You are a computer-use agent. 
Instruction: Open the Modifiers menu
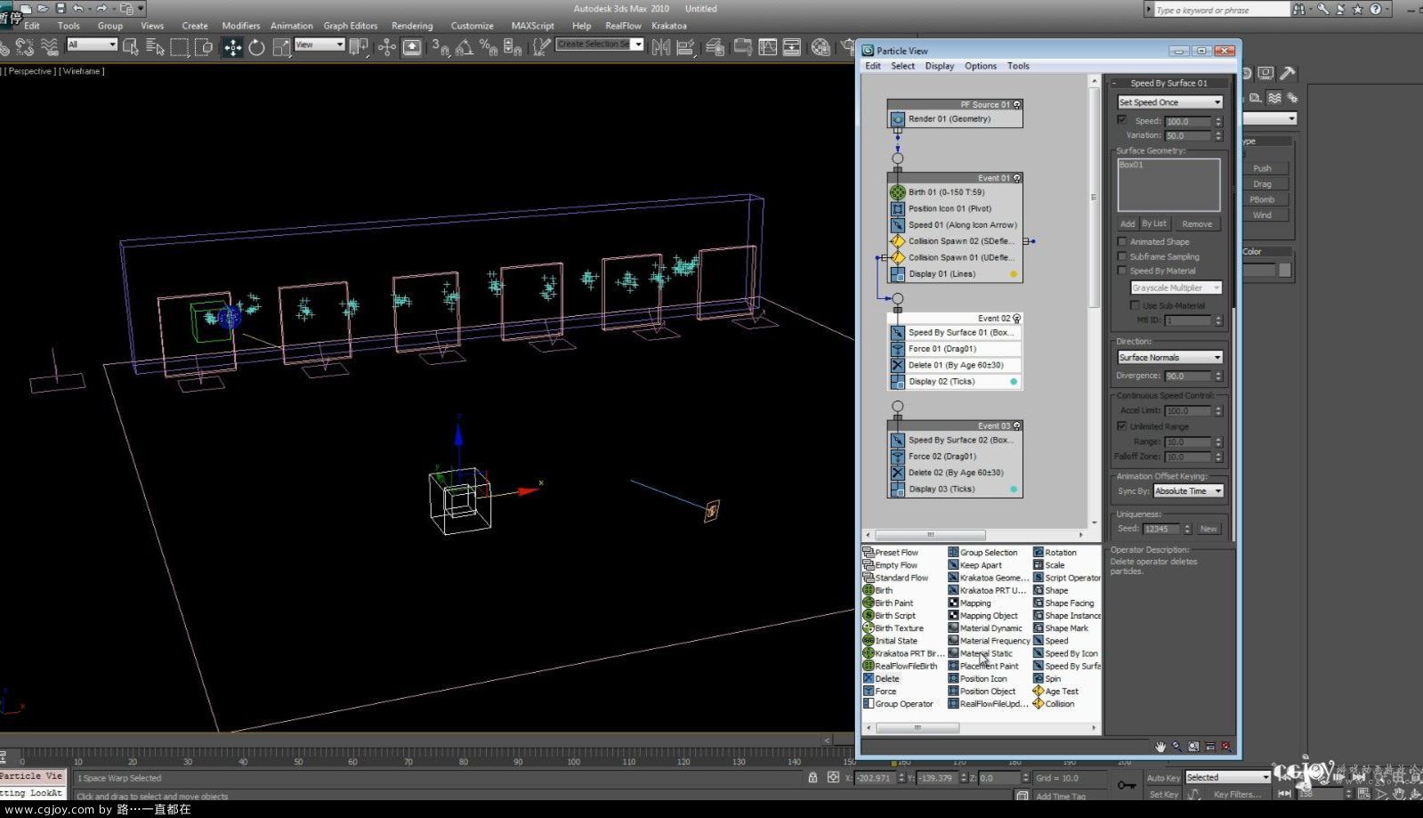pos(240,26)
